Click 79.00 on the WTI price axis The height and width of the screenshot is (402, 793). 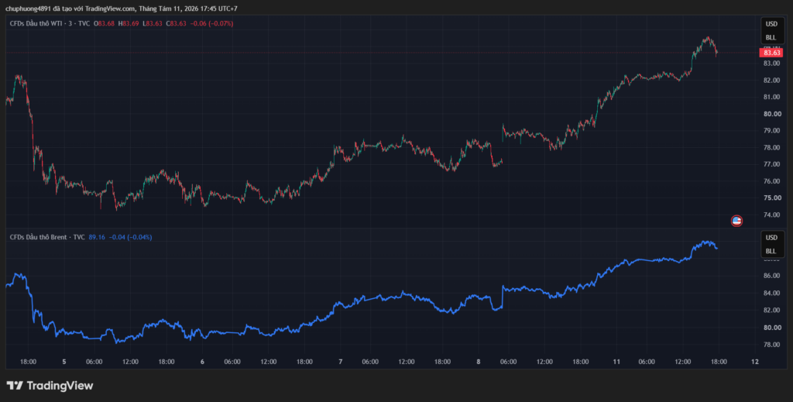pyautogui.click(x=771, y=130)
